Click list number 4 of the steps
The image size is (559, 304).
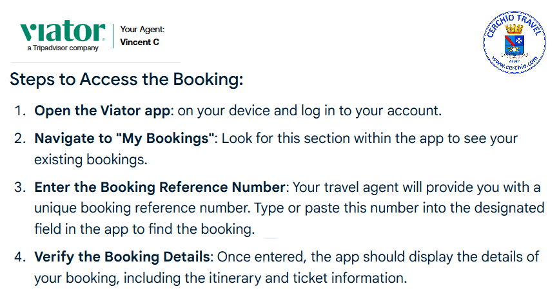point(20,257)
